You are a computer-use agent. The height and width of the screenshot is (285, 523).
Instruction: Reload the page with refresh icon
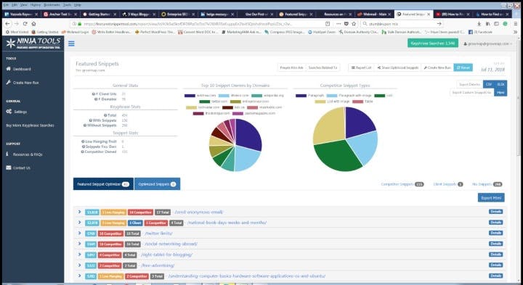pos(25,24)
